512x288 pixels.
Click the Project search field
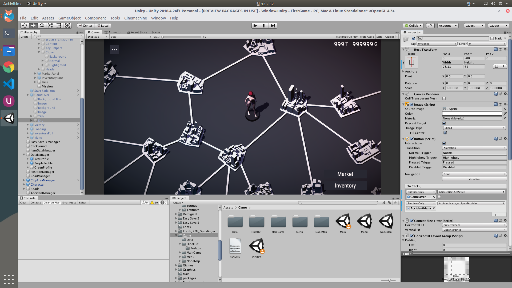pos(338,203)
